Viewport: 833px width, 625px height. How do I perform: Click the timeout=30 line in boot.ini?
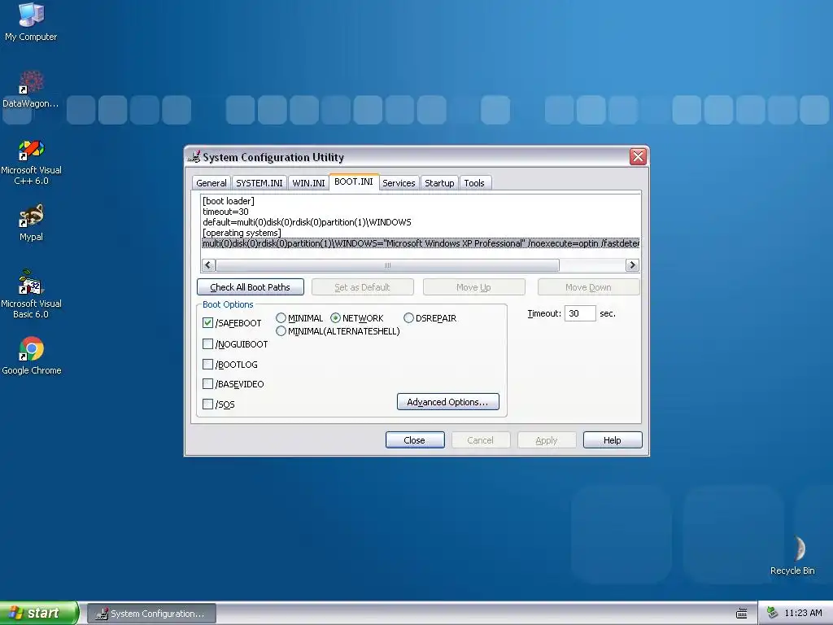(226, 212)
